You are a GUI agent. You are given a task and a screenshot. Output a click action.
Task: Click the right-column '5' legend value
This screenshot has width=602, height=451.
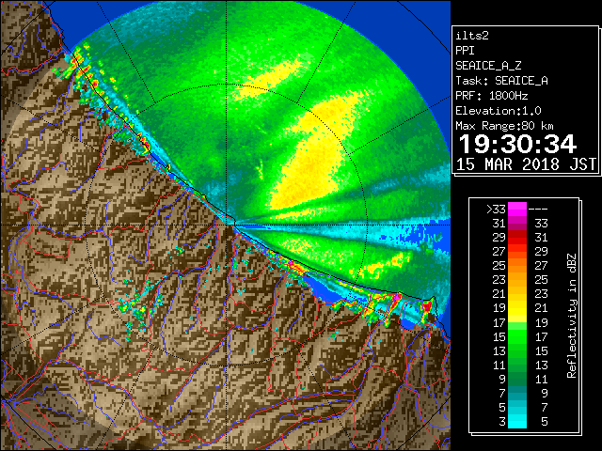pos(544,422)
